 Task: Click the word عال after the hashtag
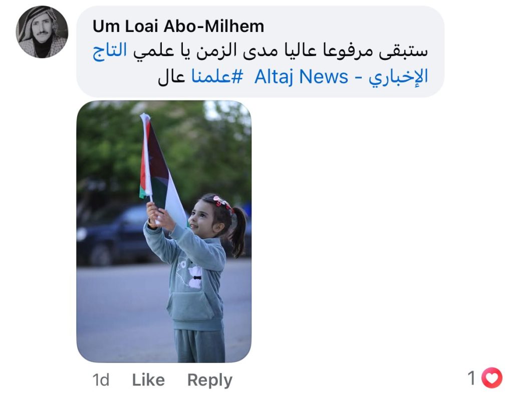171,77
